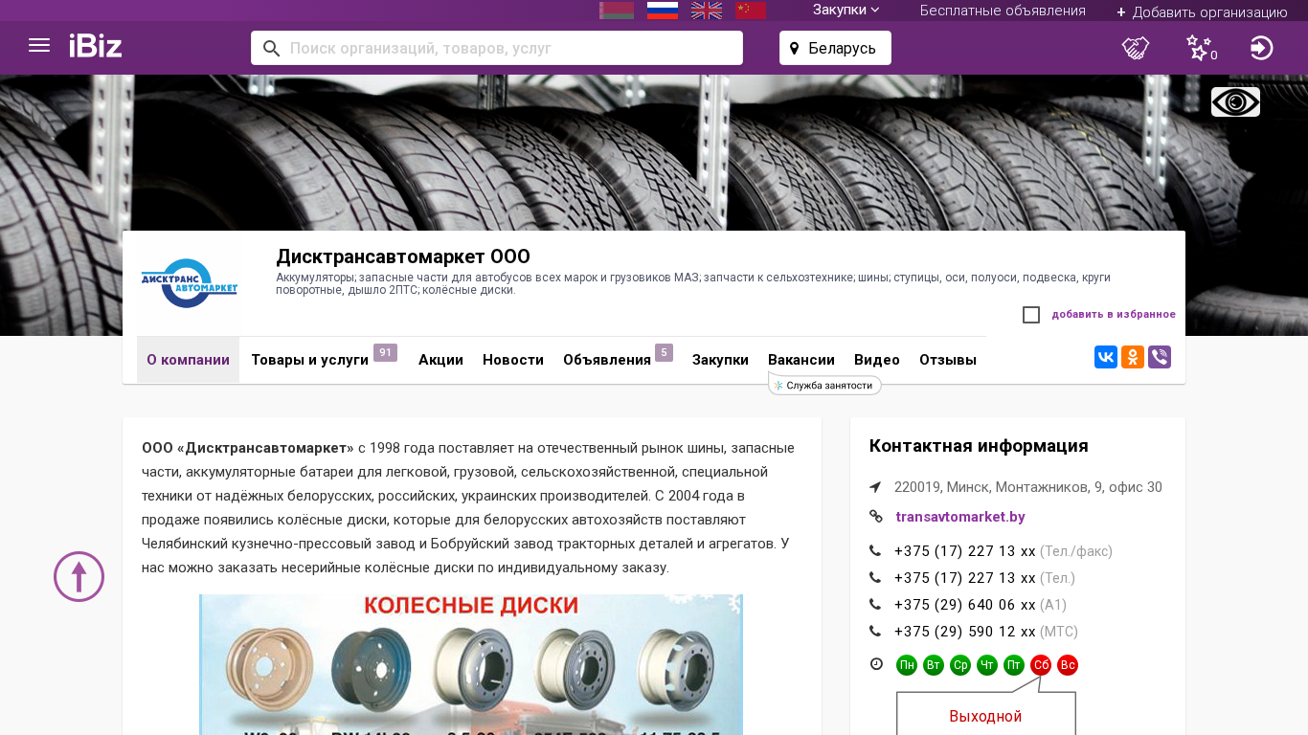1308x735 pixels.
Task: Enable accessibility view with eye icon
Action: (1235, 102)
